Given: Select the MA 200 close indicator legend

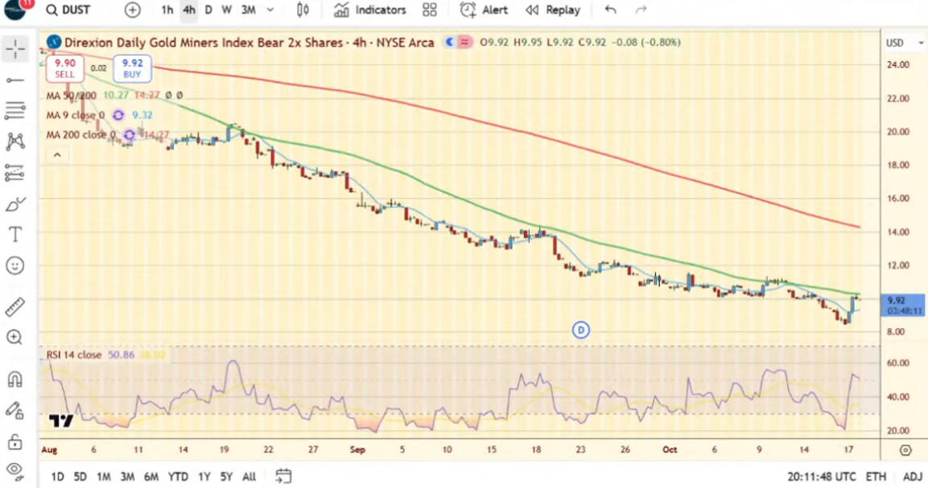Looking at the screenshot, I should tap(80, 135).
